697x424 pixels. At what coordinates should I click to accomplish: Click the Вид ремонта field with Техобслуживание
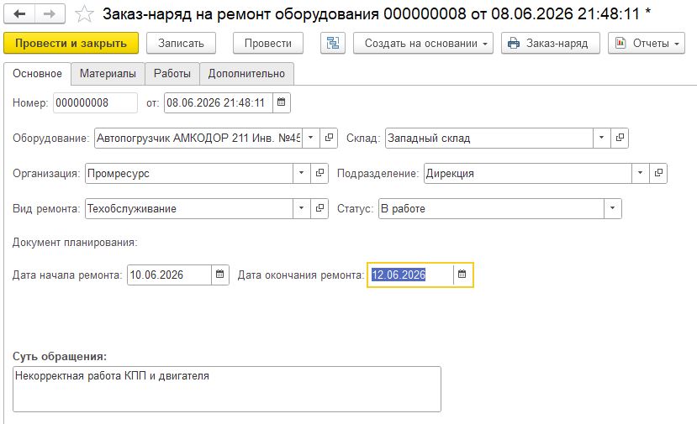point(189,208)
